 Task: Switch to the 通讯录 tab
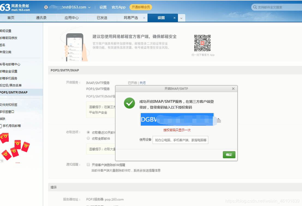click(x=41, y=18)
